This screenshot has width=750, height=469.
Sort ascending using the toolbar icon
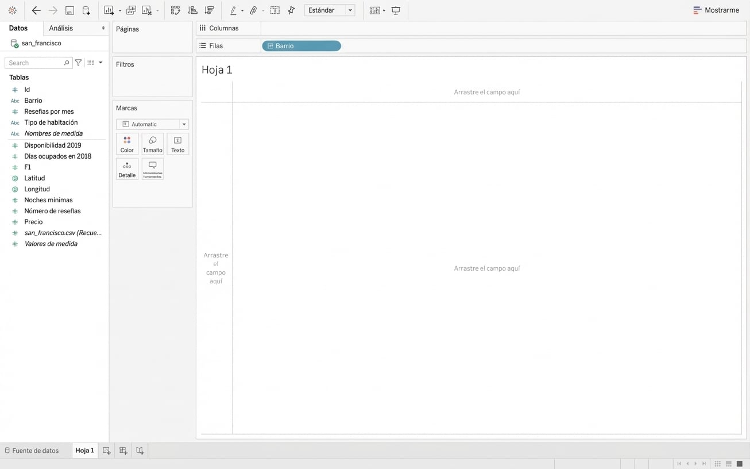193,10
